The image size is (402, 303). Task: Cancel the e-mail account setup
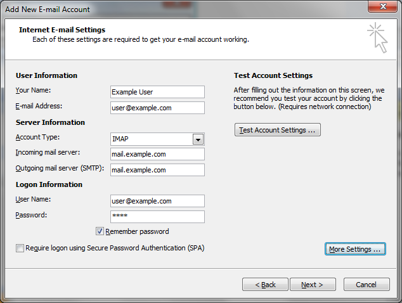tap(366, 285)
